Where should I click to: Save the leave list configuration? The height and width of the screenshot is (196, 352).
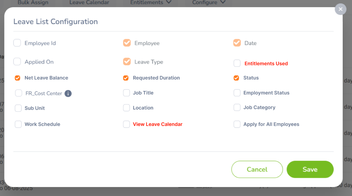pos(310,169)
